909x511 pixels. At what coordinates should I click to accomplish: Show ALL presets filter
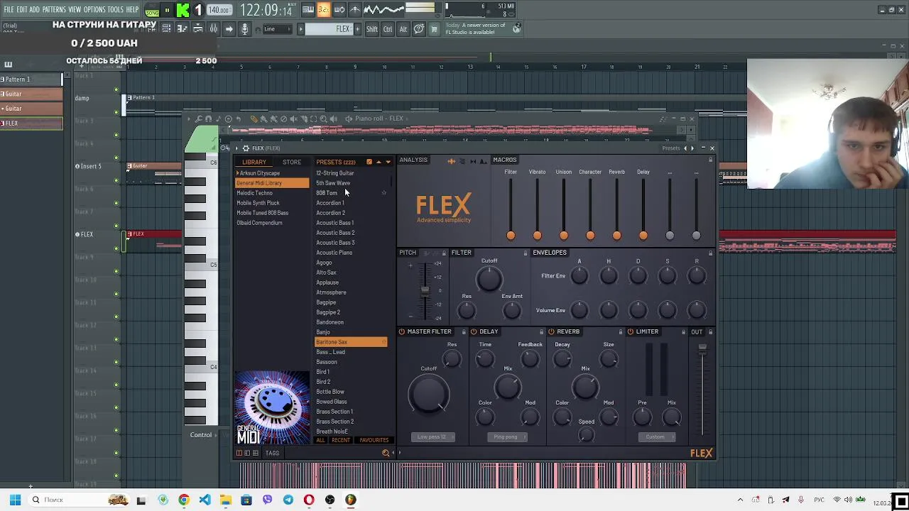coord(320,440)
